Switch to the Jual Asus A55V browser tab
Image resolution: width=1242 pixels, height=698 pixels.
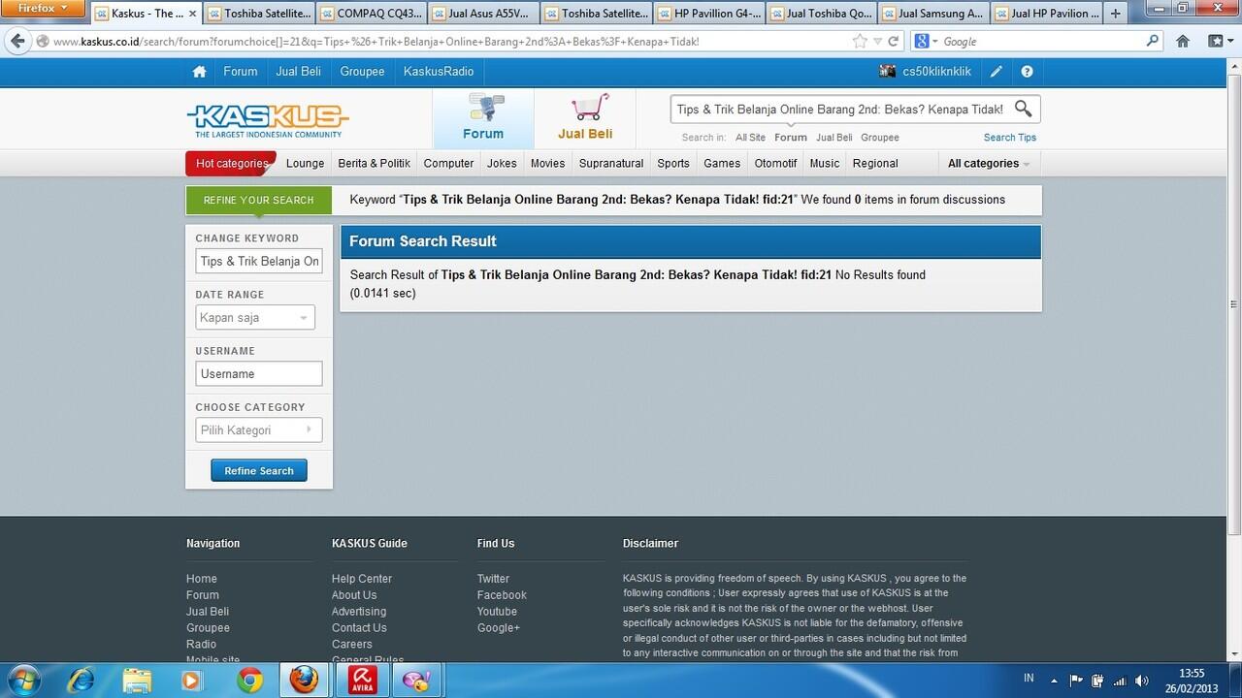pyautogui.click(x=483, y=14)
